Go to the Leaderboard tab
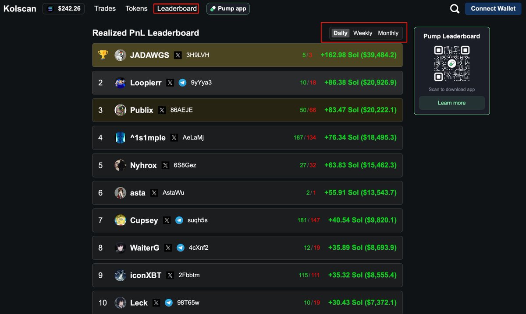The height and width of the screenshot is (314, 526). click(177, 8)
